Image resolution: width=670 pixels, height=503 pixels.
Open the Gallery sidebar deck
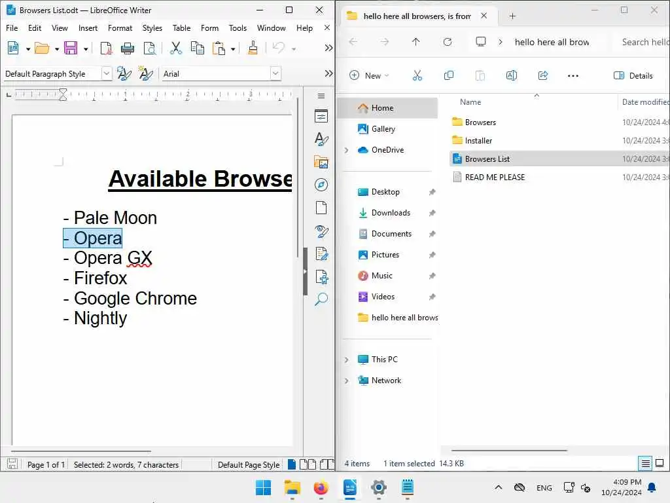click(321, 162)
